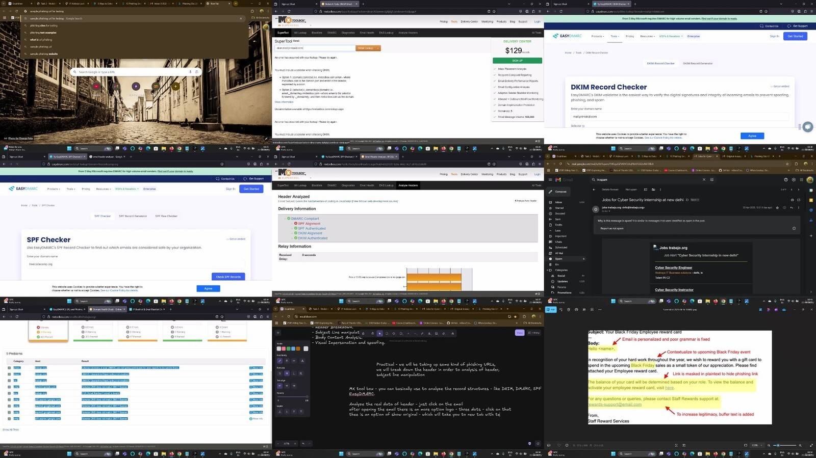Set Excalidraw font size to Small
Image resolution: width=816 pixels, height=458 pixels.
279,373
